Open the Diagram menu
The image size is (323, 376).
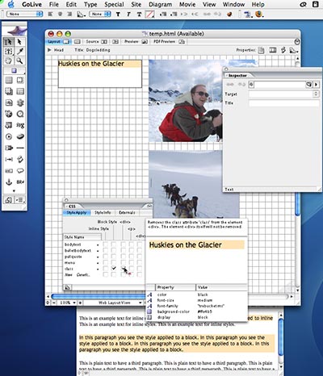tap(161, 4)
